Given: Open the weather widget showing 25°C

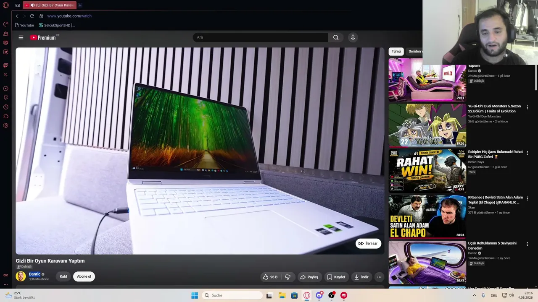Looking at the screenshot, I should point(20,295).
